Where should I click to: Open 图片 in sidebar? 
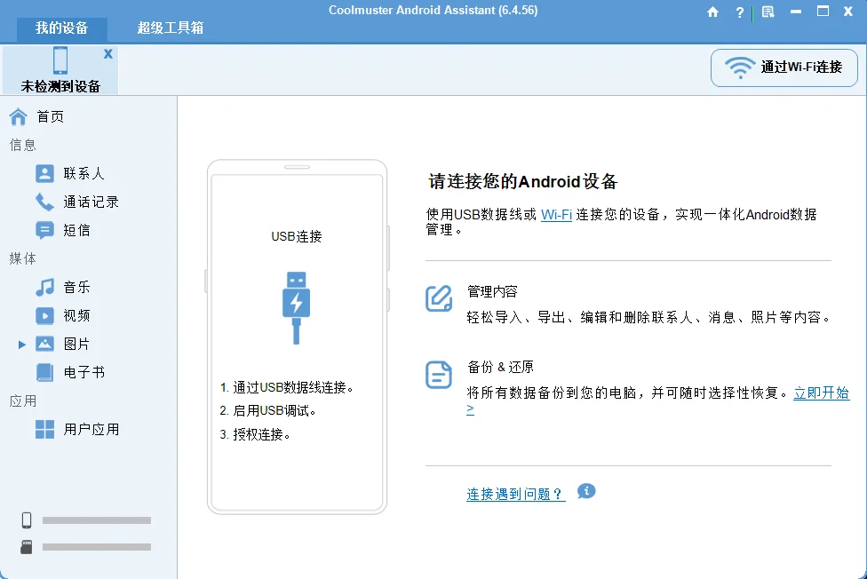pos(76,344)
